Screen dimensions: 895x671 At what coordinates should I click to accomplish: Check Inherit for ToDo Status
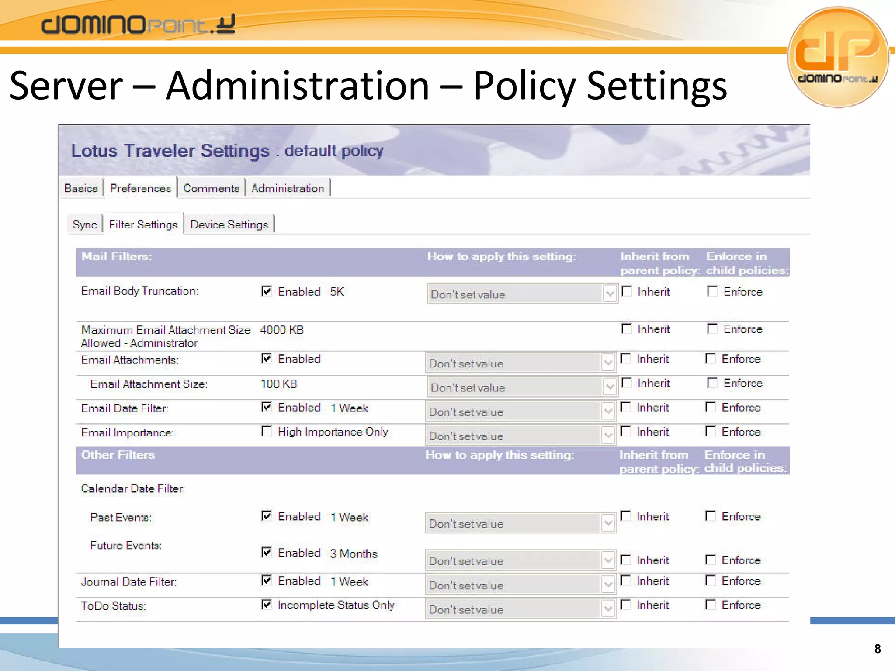[x=626, y=605]
